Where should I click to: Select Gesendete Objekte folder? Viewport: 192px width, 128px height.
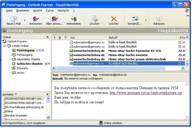point(28,59)
